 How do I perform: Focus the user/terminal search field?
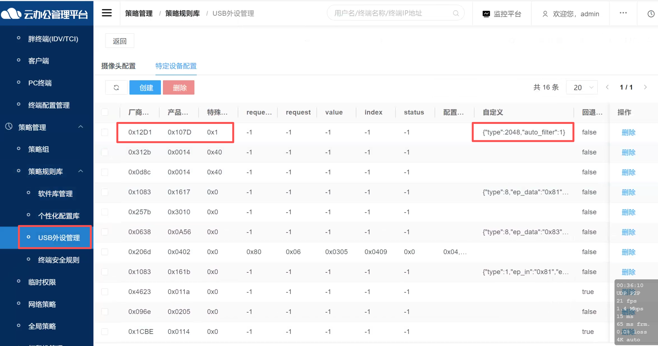[396, 13]
